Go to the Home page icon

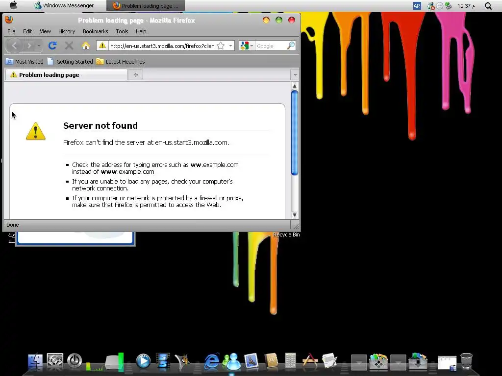(x=85, y=46)
